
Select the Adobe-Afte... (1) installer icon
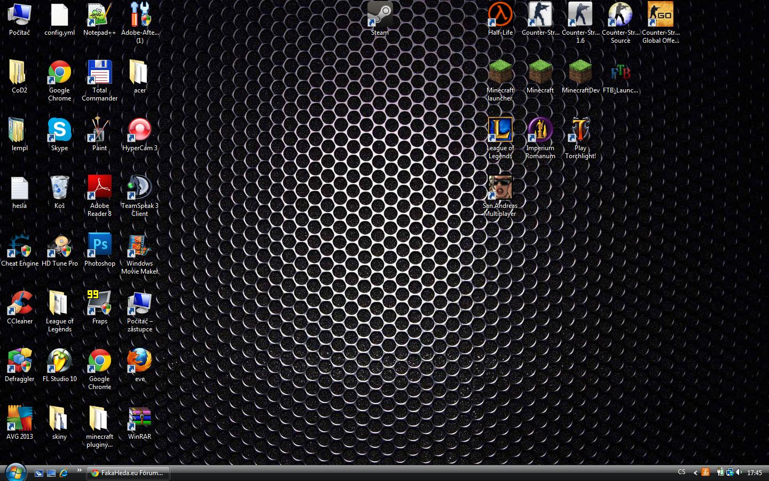[x=139, y=22]
